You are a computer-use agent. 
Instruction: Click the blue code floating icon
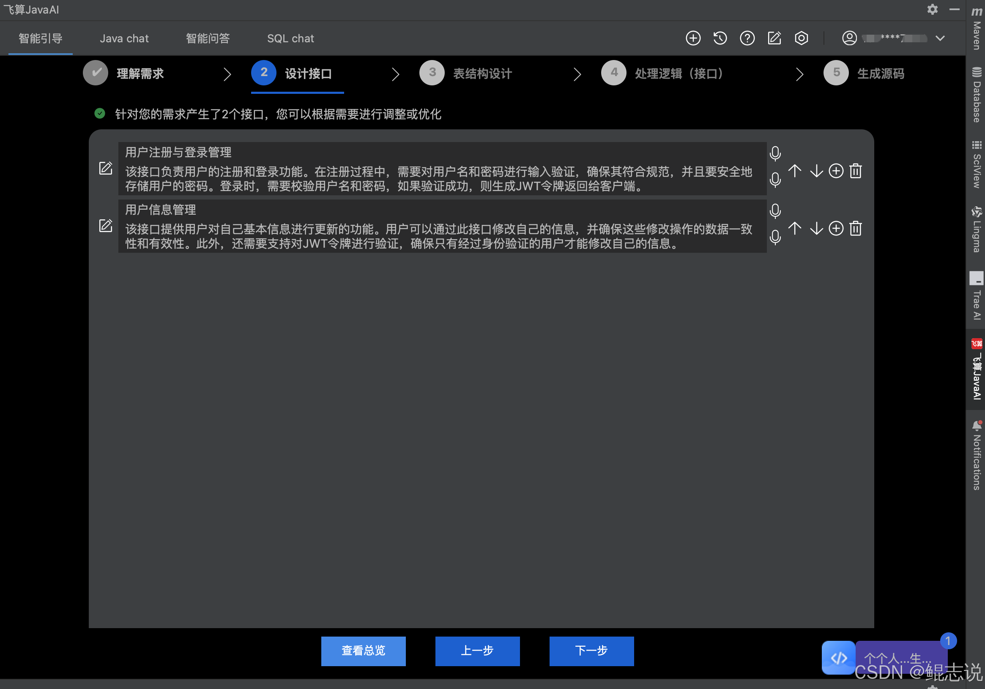click(x=838, y=657)
